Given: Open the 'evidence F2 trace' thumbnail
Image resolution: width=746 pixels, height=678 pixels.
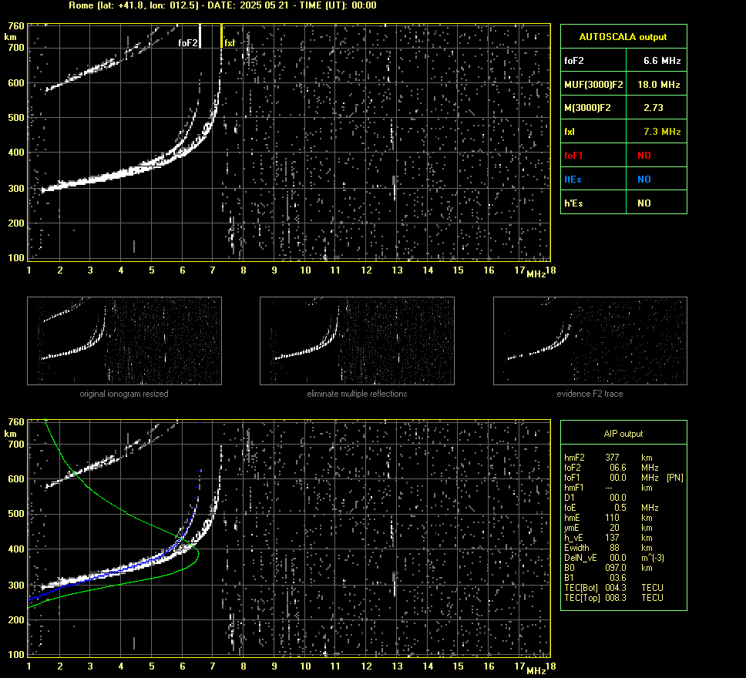Looking at the screenshot, I should (x=590, y=341).
